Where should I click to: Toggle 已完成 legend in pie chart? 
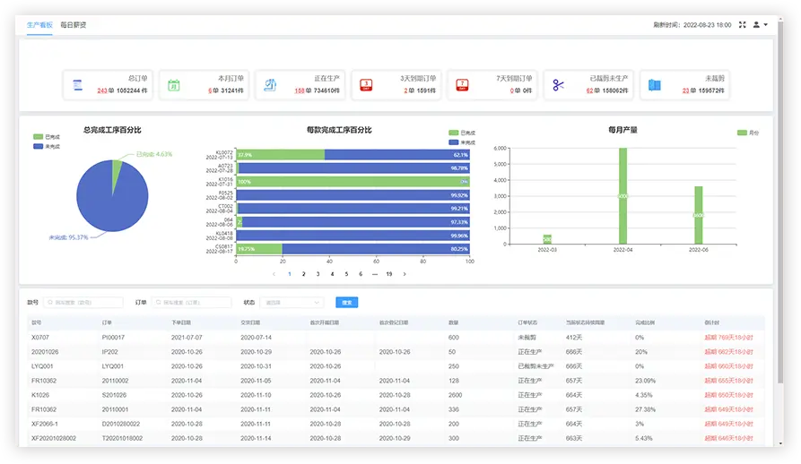(47, 137)
